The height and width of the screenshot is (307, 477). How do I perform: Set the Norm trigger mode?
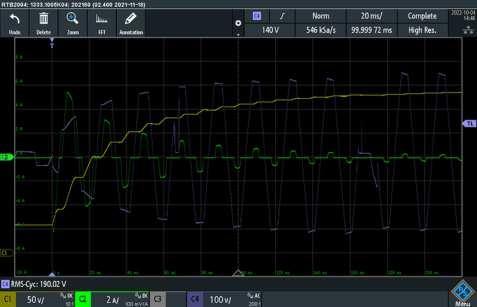click(321, 16)
